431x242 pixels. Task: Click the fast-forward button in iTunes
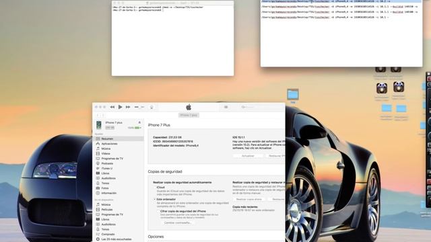128,107
